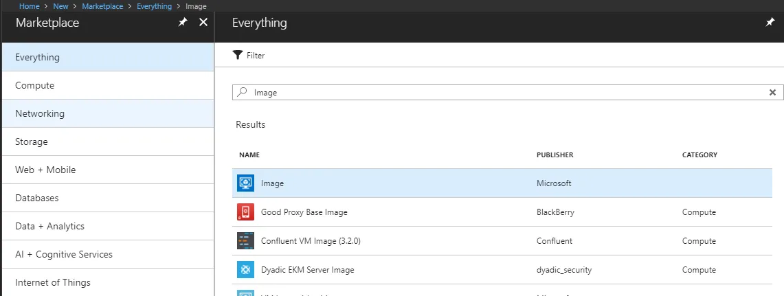Click the Marketplace breadcrumb link

(x=102, y=6)
